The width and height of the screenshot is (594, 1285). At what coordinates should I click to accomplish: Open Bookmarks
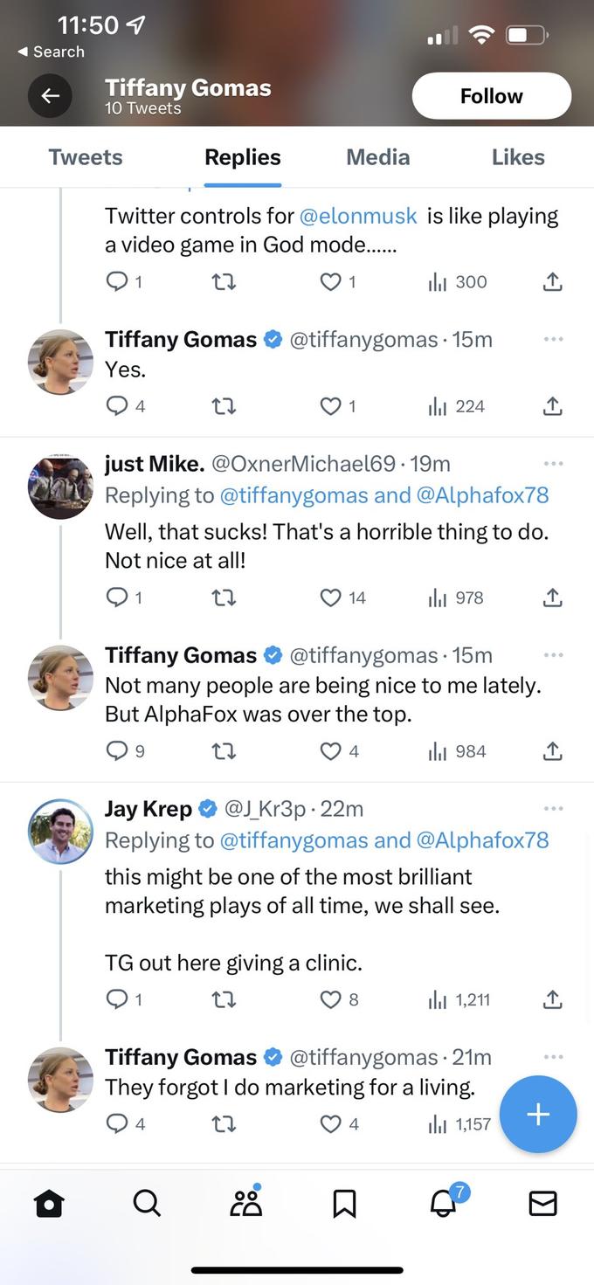(x=344, y=1203)
